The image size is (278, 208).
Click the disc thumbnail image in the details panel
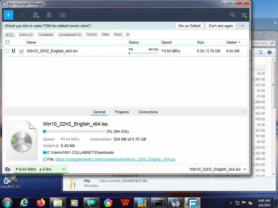point(22,141)
